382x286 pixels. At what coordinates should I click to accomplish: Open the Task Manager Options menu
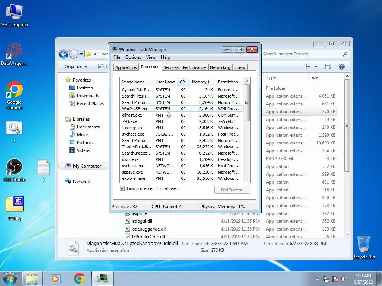click(133, 57)
